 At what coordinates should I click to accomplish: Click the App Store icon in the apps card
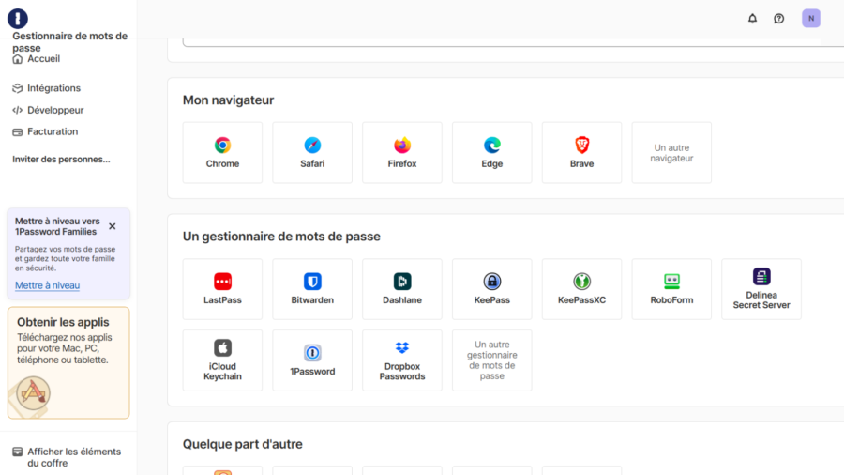[x=34, y=393]
